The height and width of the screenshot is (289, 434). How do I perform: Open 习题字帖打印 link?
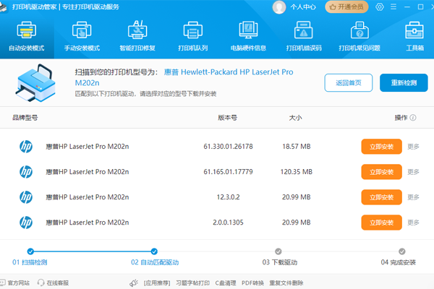[192, 283]
